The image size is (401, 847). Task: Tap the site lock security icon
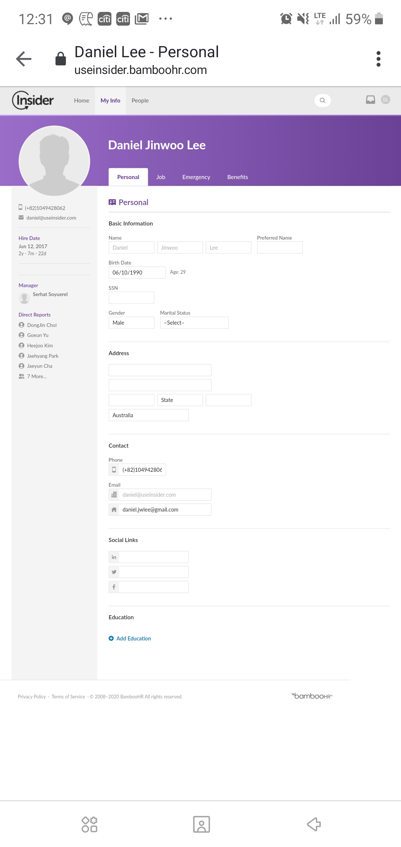(61, 59)
